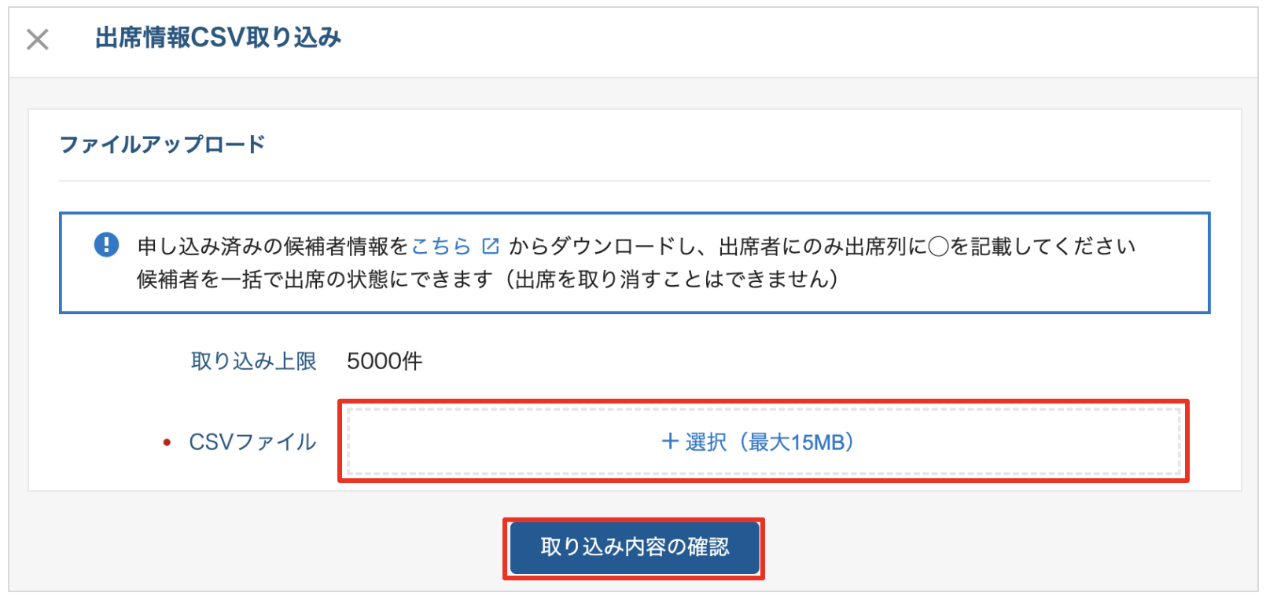This screenshot has height=600, width=1266.
Task: Close the CSV import dialog with X
Action: [x=38, y=39]
